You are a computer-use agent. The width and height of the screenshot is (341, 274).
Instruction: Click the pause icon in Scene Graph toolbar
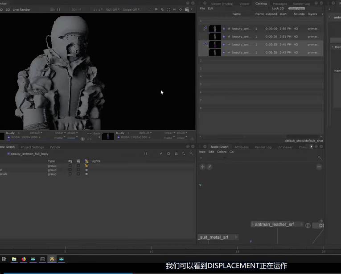coord(145,154)
